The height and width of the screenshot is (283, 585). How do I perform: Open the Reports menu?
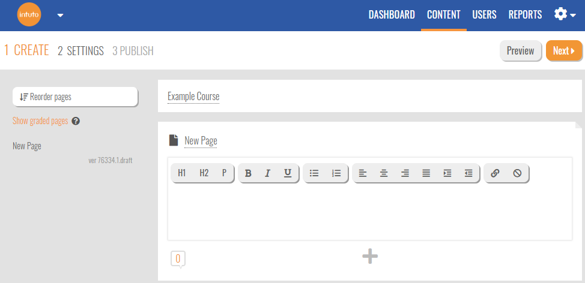(525, 15)
